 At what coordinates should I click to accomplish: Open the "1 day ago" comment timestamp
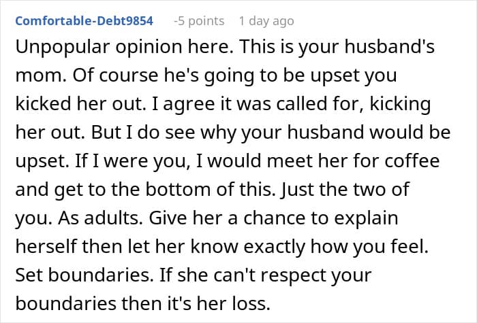(x=266, y=21)
